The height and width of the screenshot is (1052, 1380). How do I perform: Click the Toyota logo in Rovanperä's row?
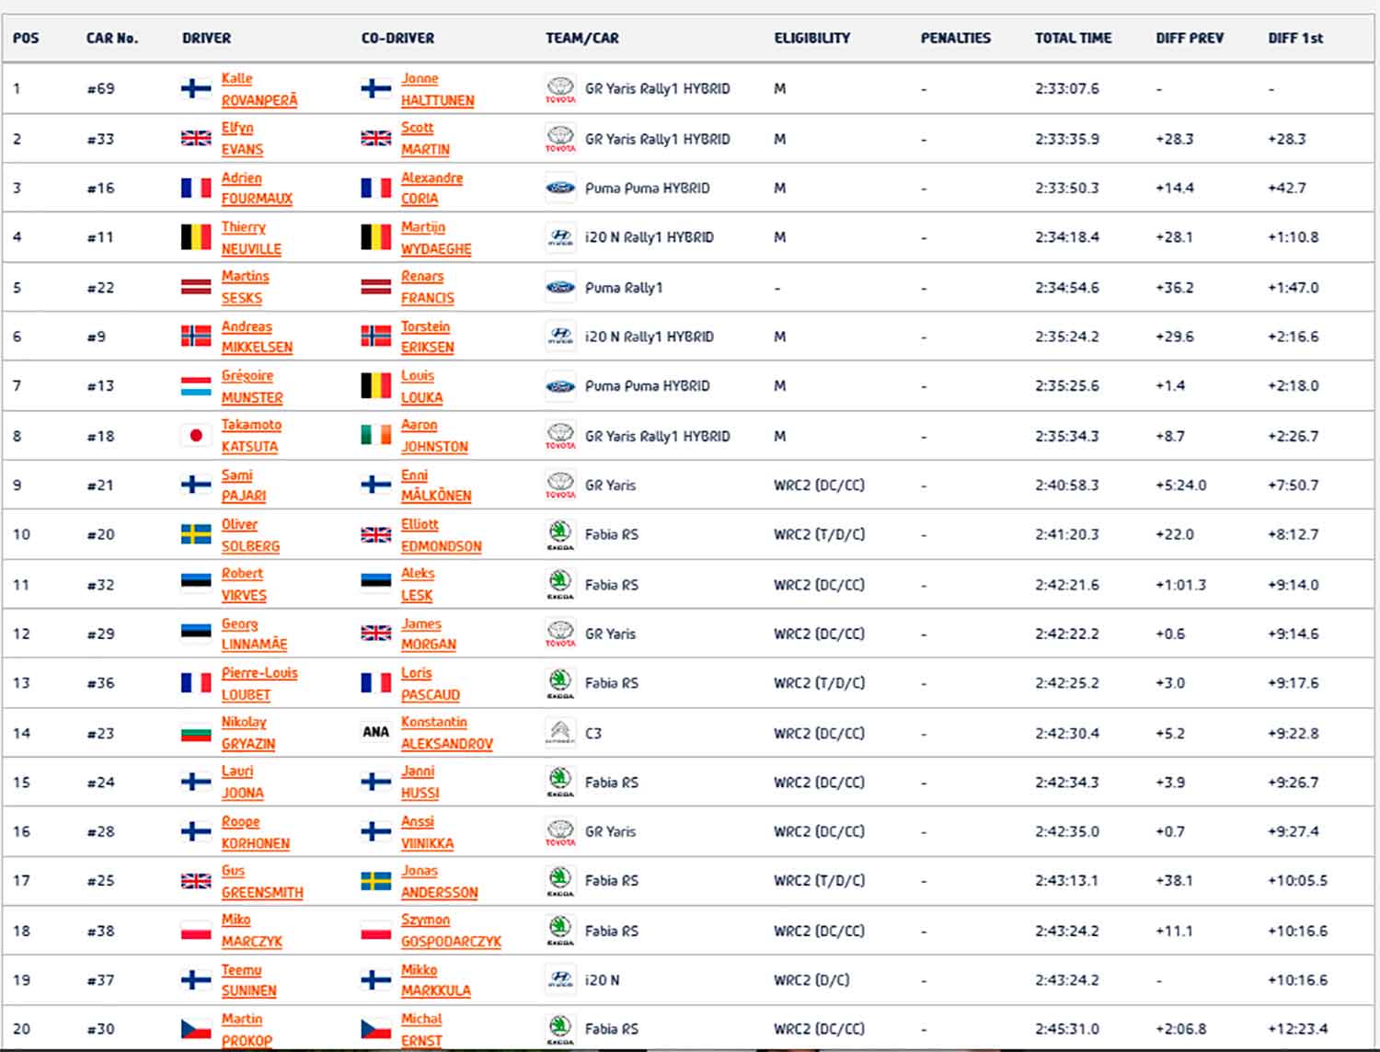click(560, 89)
